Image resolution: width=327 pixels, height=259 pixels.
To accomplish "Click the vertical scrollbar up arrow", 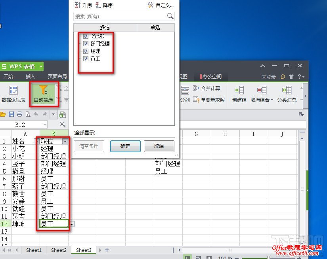I will click(302, 138).
